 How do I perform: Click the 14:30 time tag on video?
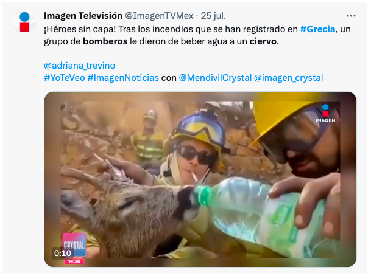coord(74,261)
